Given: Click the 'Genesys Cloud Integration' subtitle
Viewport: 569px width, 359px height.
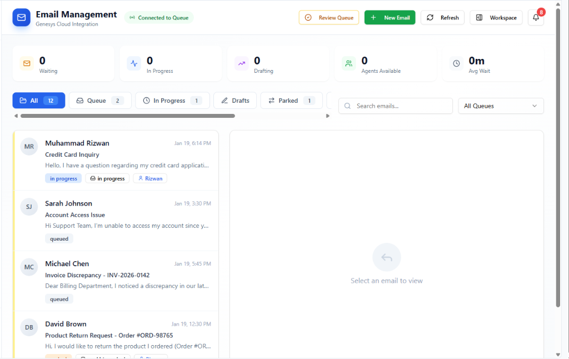Looking at the screenshot, I should [67, 24].
